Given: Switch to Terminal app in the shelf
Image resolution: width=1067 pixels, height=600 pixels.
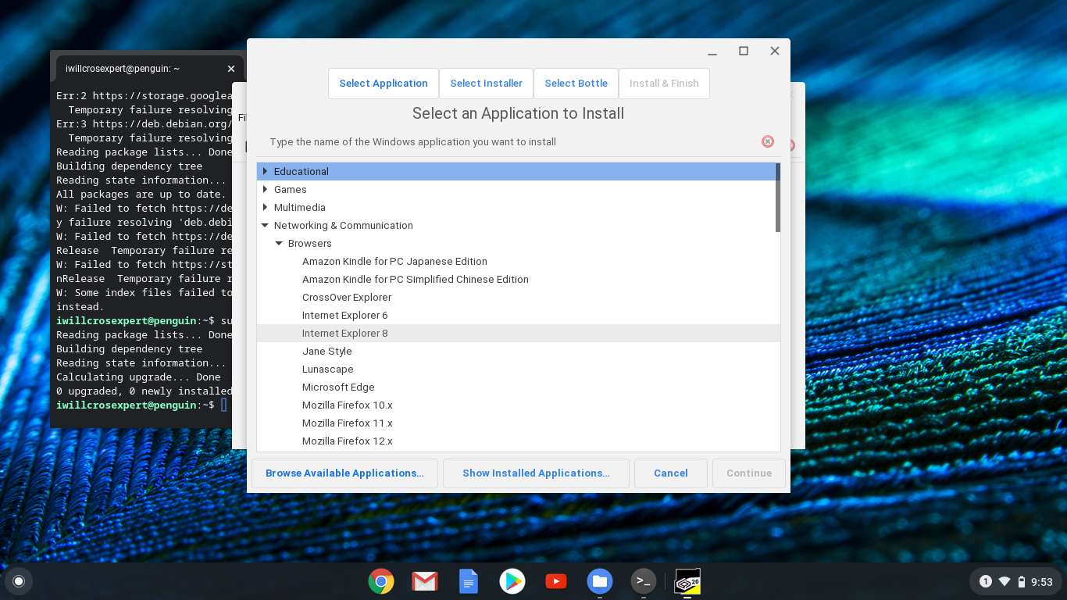Looking at the screenshot, I should tap(644, 581).
